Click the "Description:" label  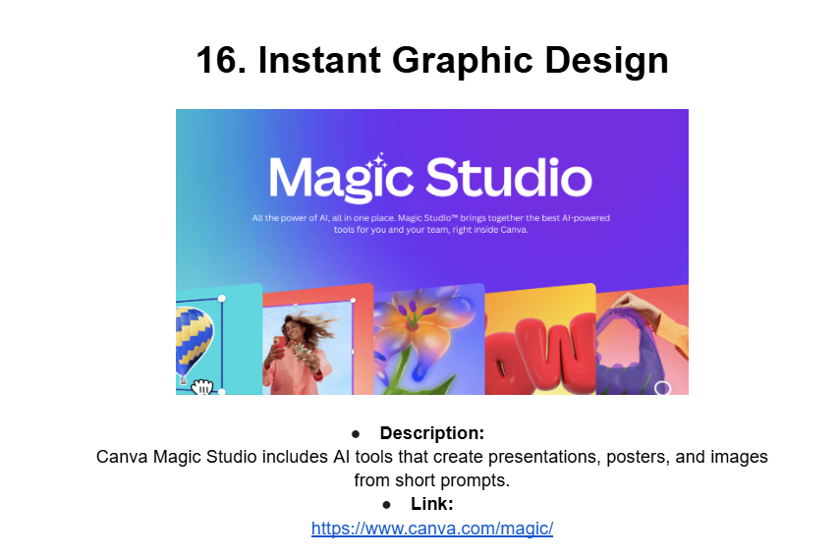[432, 433]
